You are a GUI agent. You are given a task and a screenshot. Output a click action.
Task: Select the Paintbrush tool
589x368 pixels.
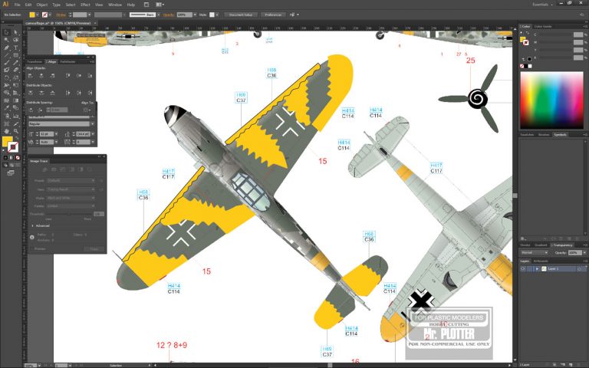pyautogui.click(x=6, y=63)
